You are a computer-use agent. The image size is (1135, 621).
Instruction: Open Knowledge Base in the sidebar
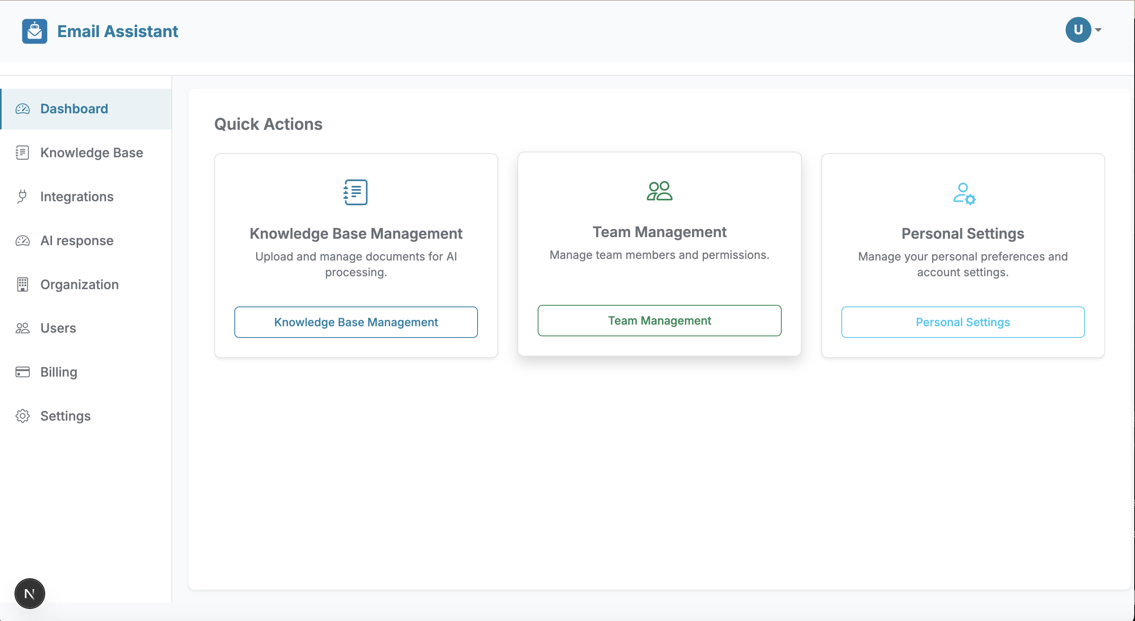tap(91, 153)
